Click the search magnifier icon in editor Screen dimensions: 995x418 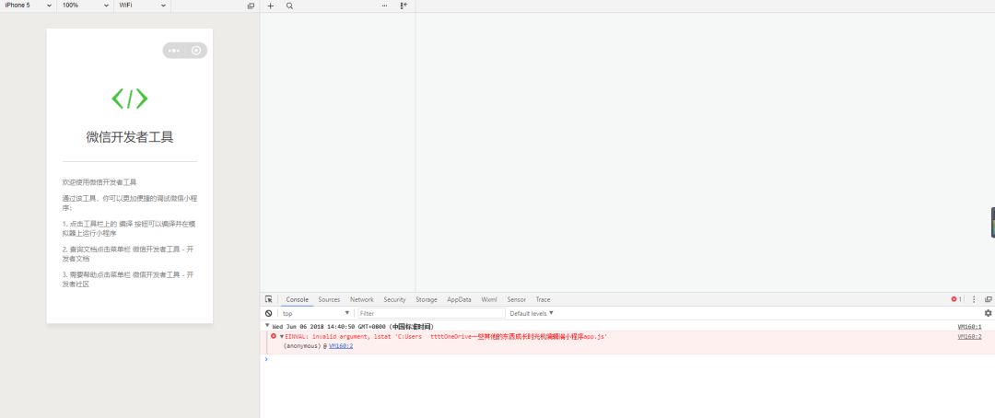(x=289, y=6)
